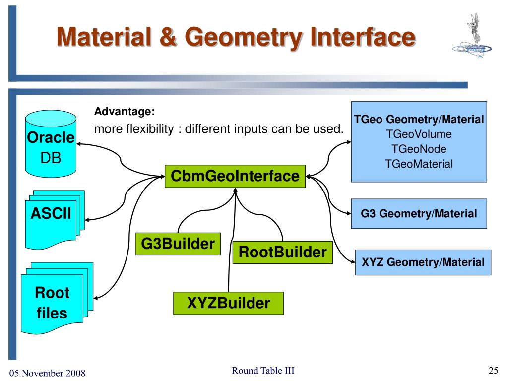
Task: Click the TGeo Geometry/Material heading
Action: click(419, 119)
